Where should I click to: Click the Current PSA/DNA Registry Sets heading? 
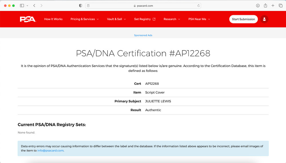pyautogui.click(x=52, y=125)
